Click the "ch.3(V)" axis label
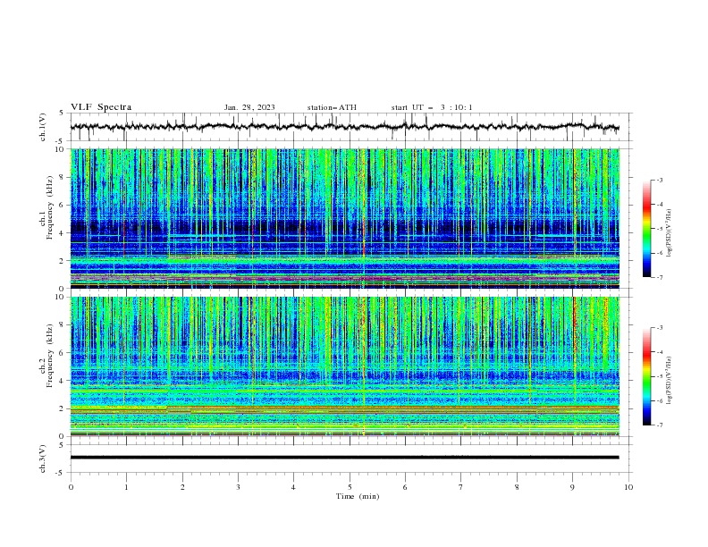The height and width of the screenshot is (547, 708). (x=43, y=459)
